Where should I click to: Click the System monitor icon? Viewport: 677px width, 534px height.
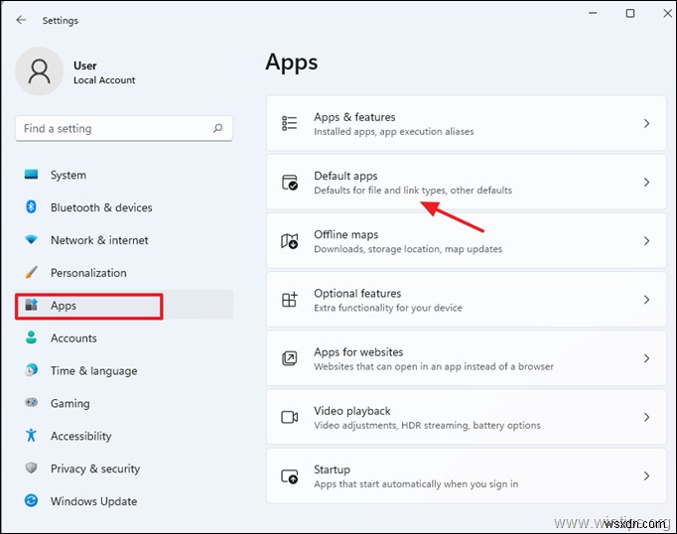pos(31,175)
